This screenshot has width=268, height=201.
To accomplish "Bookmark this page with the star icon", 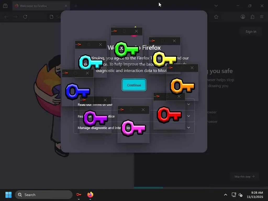I will tap(216, 17).
